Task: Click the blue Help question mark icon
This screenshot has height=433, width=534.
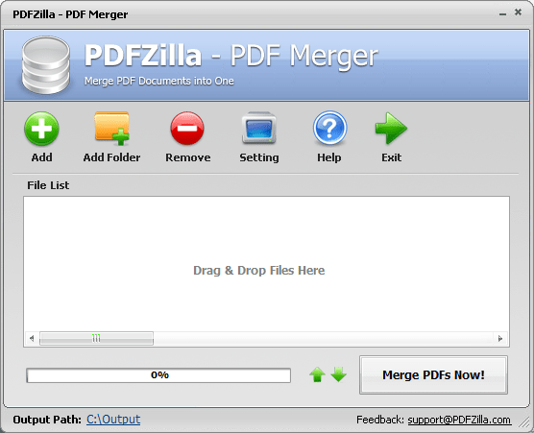Action: tap(329, 129)
